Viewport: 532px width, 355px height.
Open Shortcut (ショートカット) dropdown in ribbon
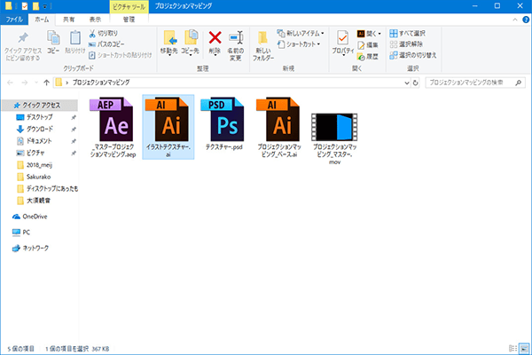coord(299,44)
